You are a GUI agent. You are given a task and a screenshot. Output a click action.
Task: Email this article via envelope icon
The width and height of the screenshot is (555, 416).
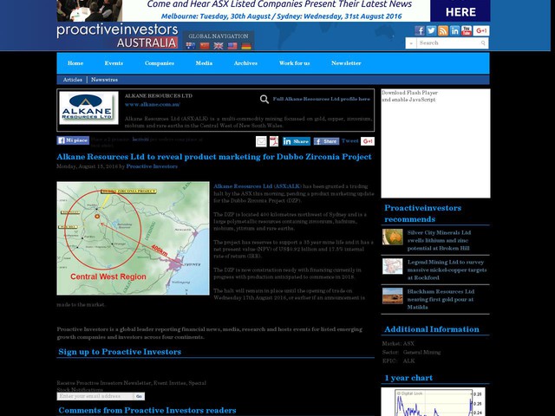tap(261, 141)
